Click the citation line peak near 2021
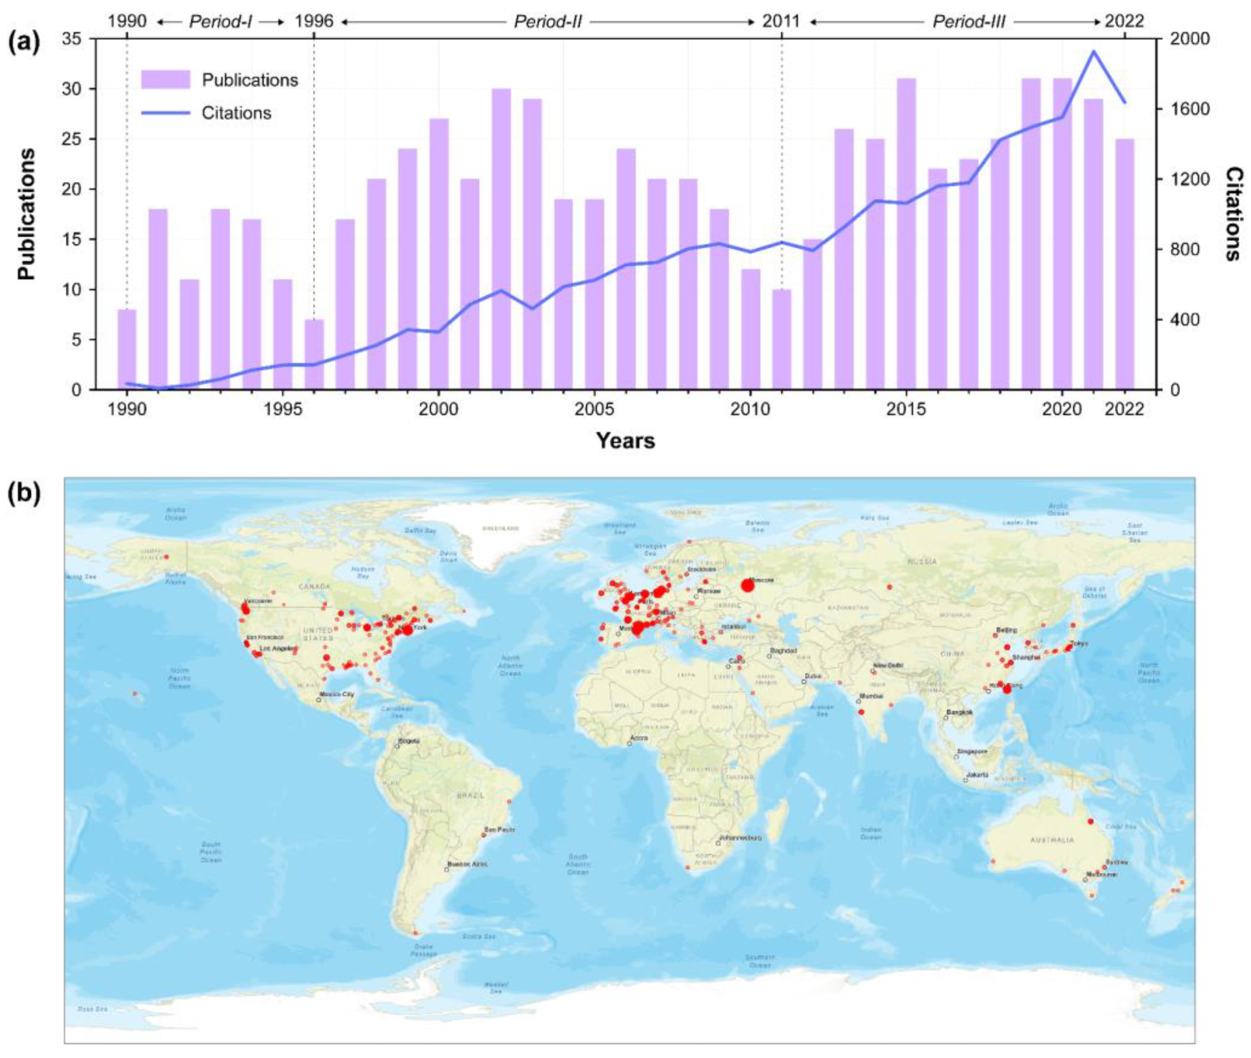This screenshot has height=1058, width=1251. pyautogui.click(x=1093, y=51)
